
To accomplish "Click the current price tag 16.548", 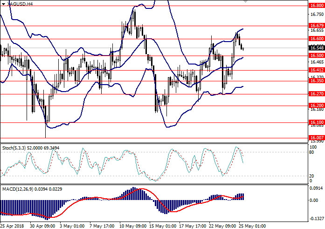I will [316, 47].
